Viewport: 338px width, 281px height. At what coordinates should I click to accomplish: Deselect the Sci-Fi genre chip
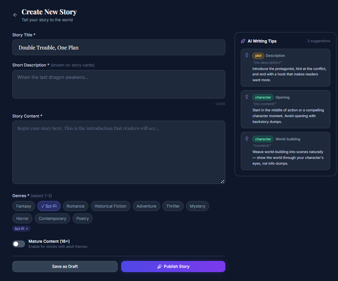click(49, 206)
